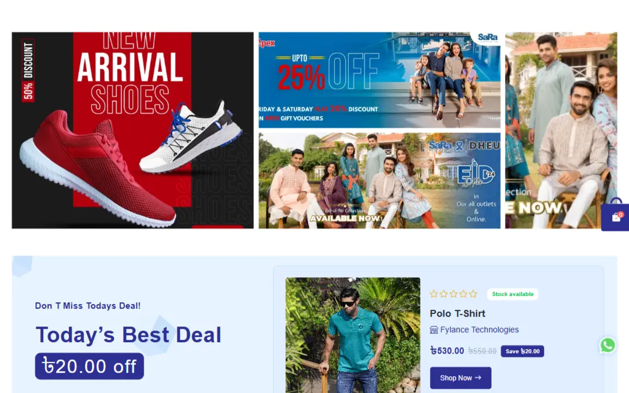Open the New Arrival Shoes banner
This screenshot has width=629, height=393.
[x=133, y=131]
